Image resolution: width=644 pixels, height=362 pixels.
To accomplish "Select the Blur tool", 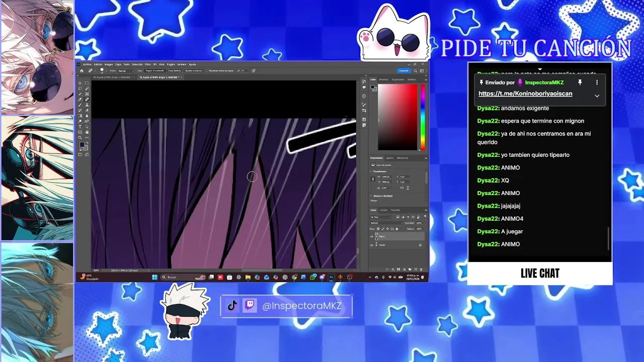I will [87, 116].
